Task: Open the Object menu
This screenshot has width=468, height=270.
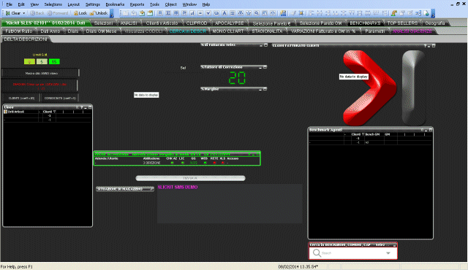Action: (170, 4)
